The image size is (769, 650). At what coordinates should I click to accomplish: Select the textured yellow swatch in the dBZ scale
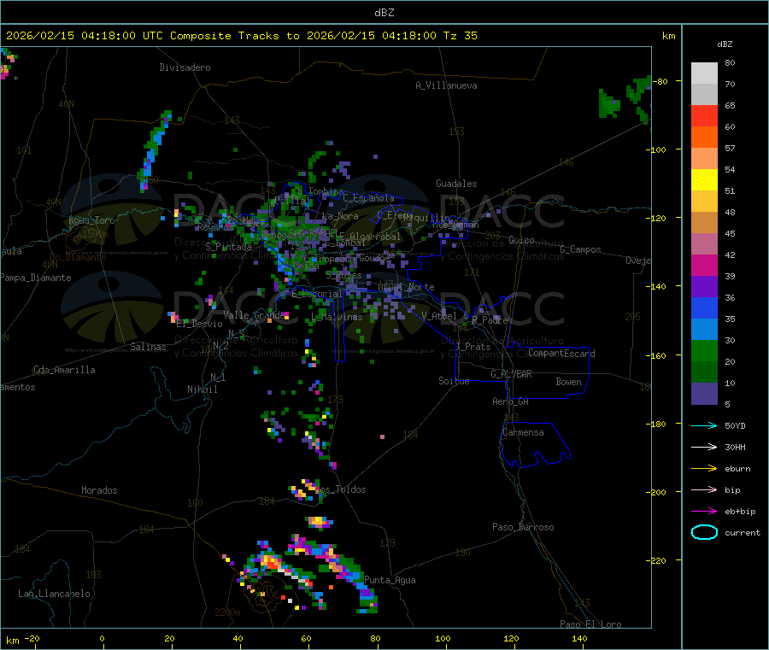pos(704,180)
